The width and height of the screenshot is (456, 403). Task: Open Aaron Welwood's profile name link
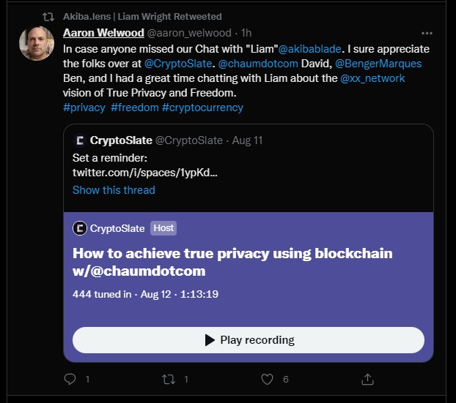[103, 33]
